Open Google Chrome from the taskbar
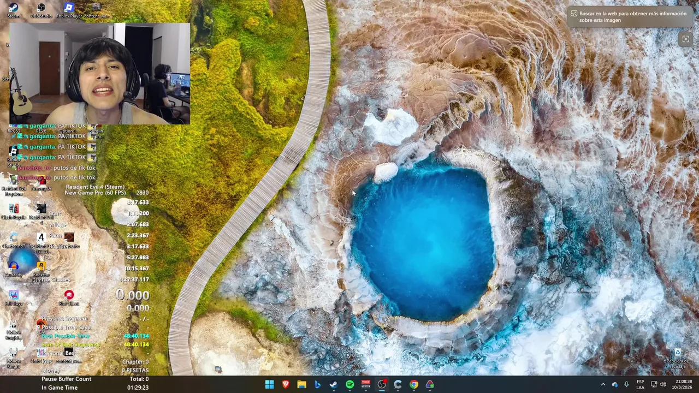 [x=414, y=384]
